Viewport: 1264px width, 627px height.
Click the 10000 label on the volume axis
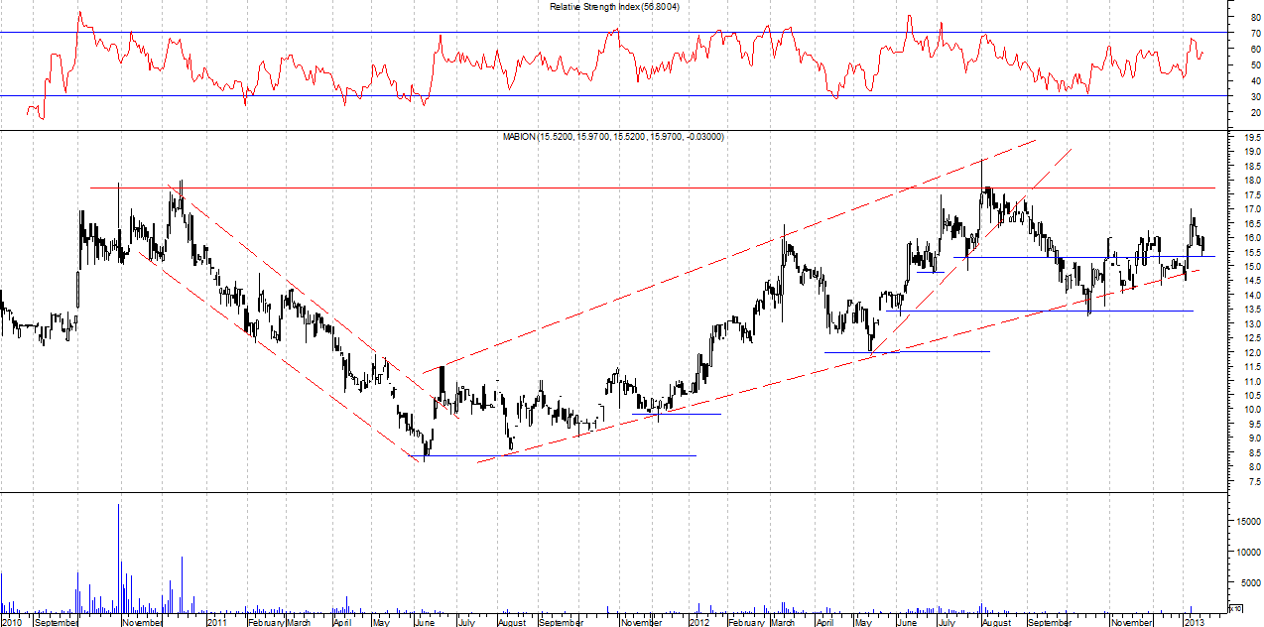click(x=1246, y=552)
